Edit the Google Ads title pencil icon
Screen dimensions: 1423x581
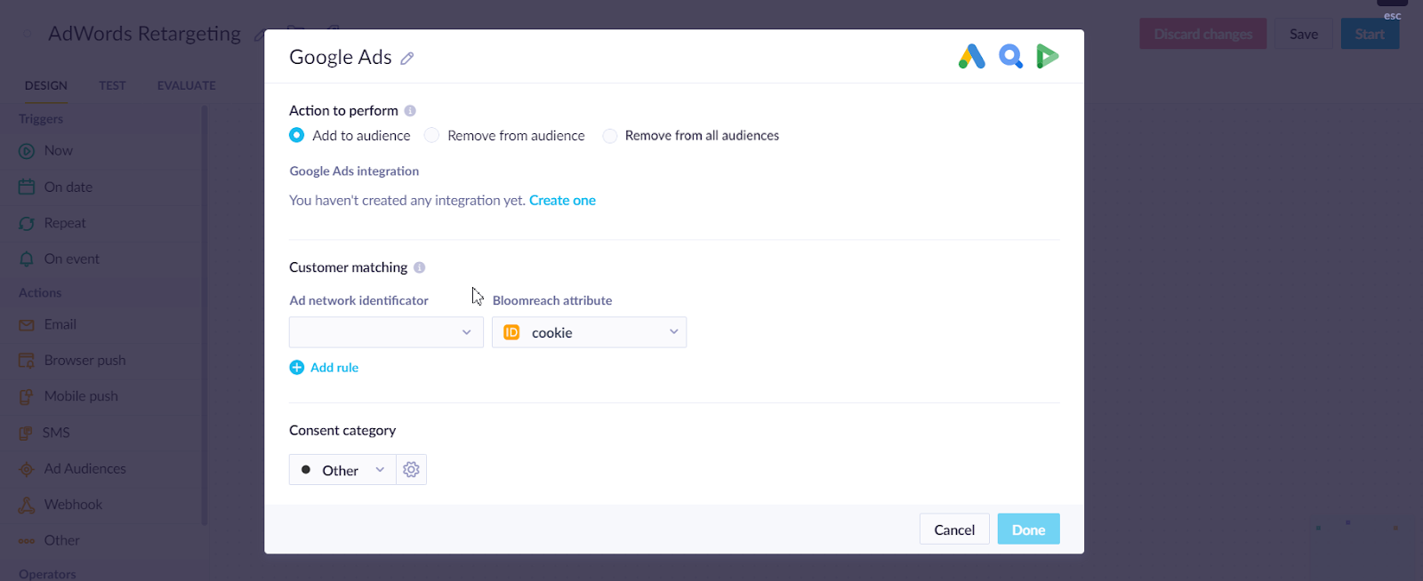[x=407, y=58]
